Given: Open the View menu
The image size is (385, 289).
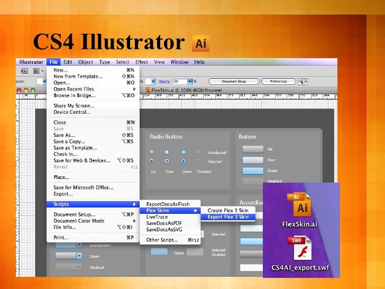Looking at the screenshot, I should tap(159, 62).
